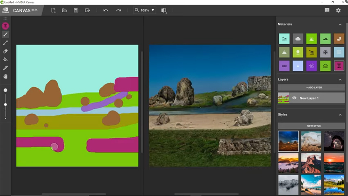Choose the Hill material
Viewport: 348px width, 196px height.
325,39
